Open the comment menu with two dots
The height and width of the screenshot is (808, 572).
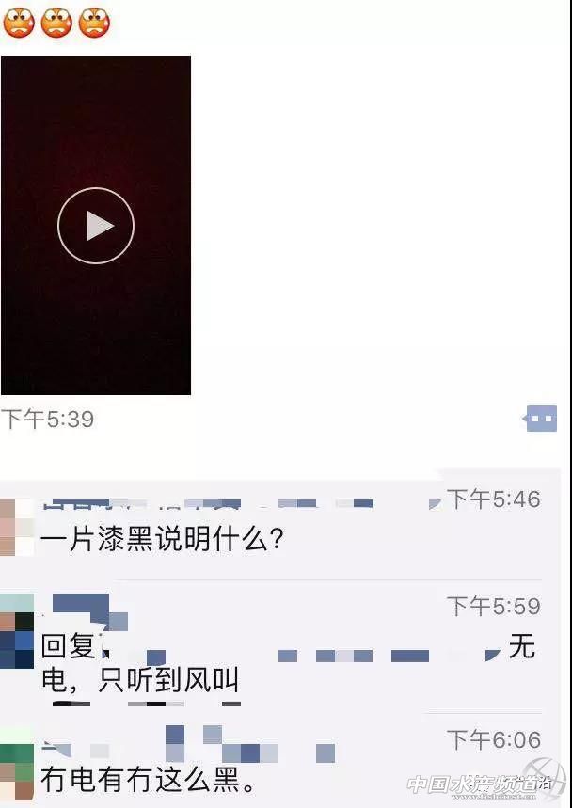pyautogui.click(x=539, y=419)
